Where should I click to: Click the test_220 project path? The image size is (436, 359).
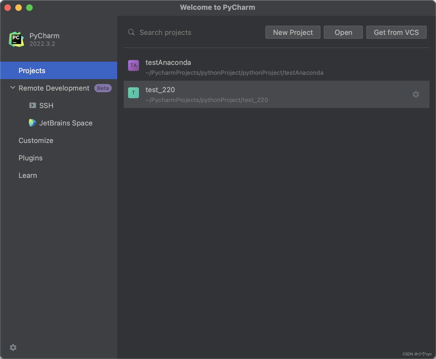point(207,100)
